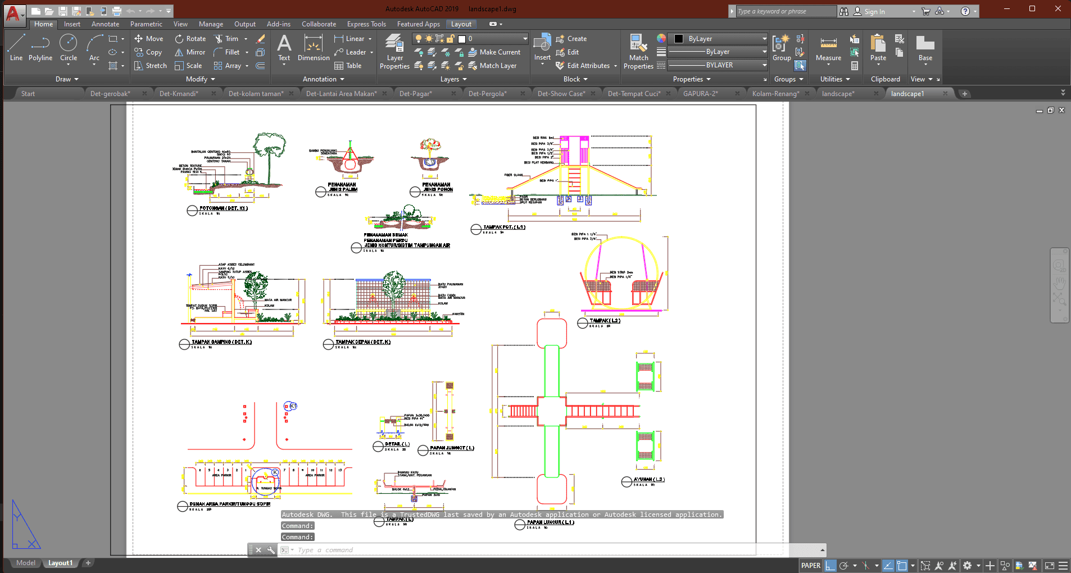Click the Make Current layer button

click(494, 52)
